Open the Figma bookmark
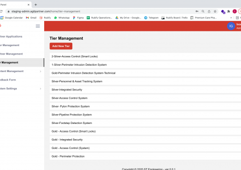The height and width of the screenshot is (170, 241). pyautogui.click(x=78, y=18)
